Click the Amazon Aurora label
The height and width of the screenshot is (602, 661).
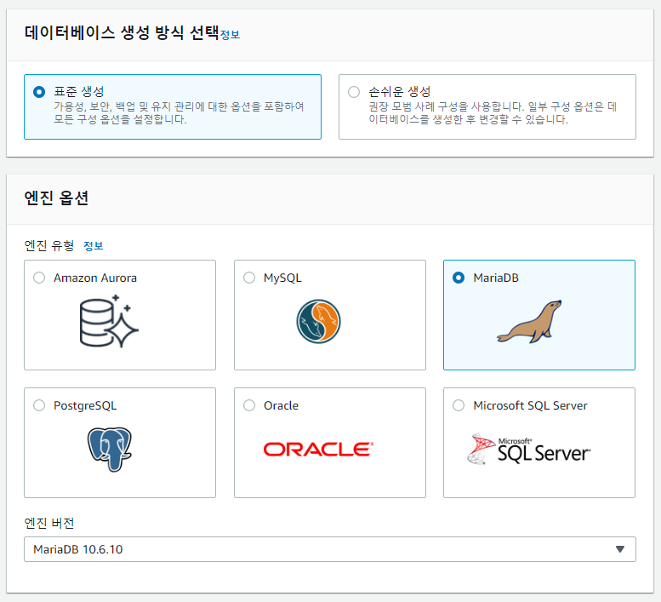(95, 278)
